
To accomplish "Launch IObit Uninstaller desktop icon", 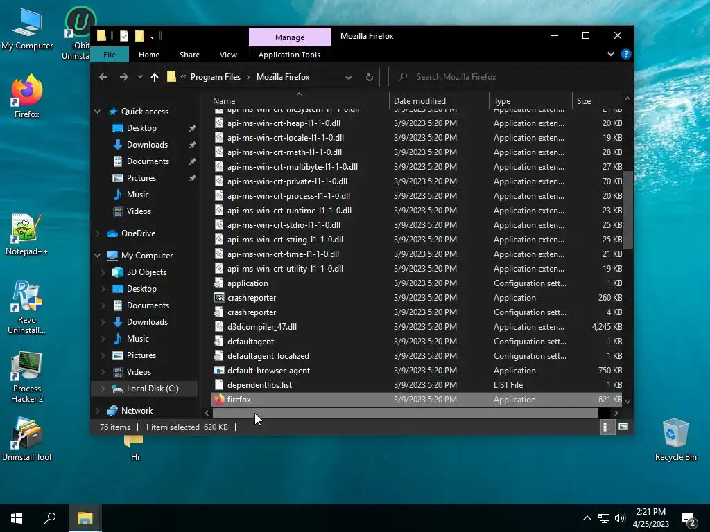I will [x=78, y=33].
